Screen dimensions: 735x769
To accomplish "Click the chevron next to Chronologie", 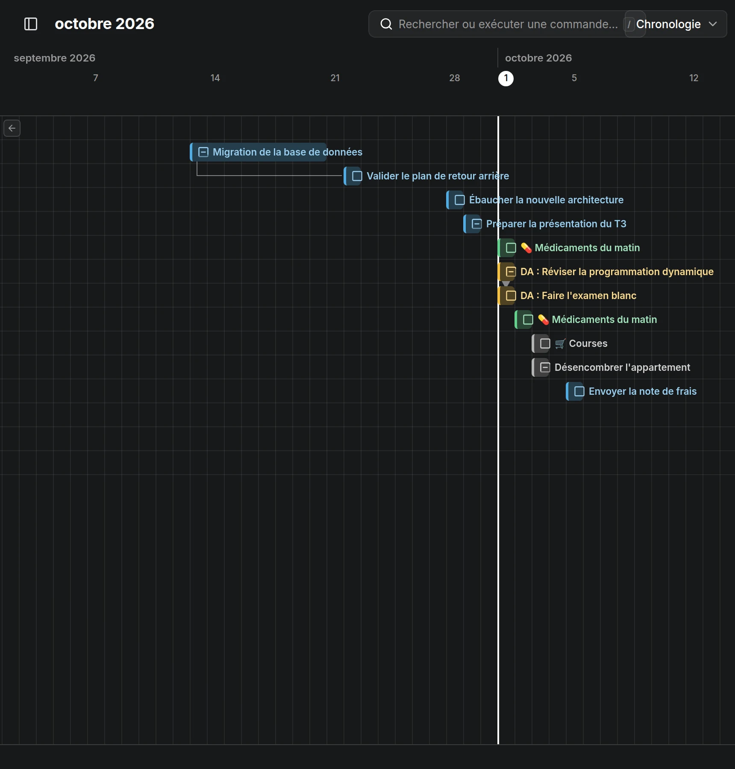I will tap(713, 24).
